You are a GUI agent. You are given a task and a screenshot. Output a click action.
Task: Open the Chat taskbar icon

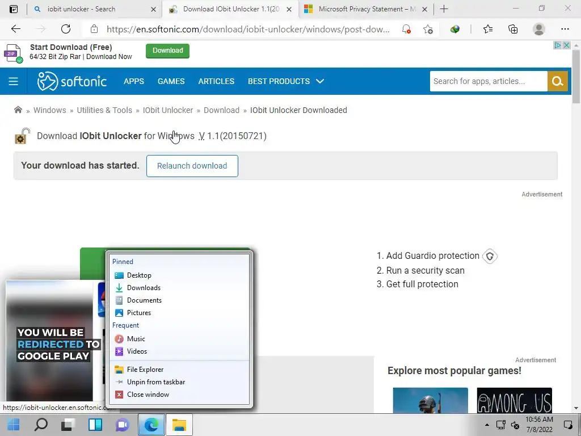[x=123, y=425]
